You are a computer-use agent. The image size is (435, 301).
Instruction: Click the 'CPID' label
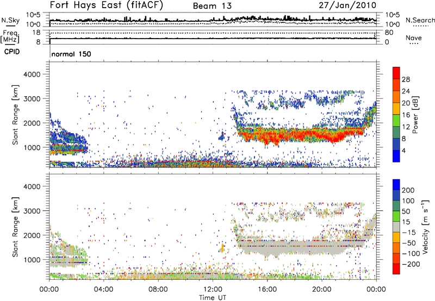pyautogui.click(x=12, y=52)
